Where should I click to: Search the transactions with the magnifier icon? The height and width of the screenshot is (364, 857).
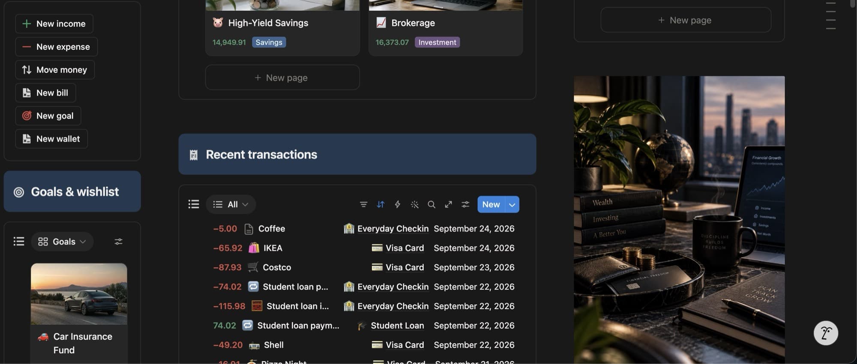coord(431,204)
